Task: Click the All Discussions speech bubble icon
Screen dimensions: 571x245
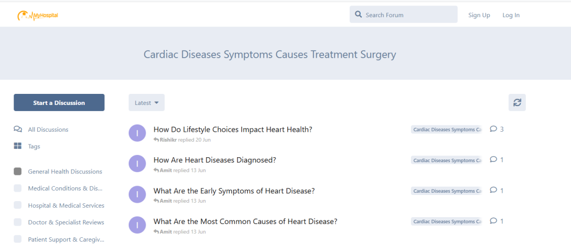Action: point(18,129)
